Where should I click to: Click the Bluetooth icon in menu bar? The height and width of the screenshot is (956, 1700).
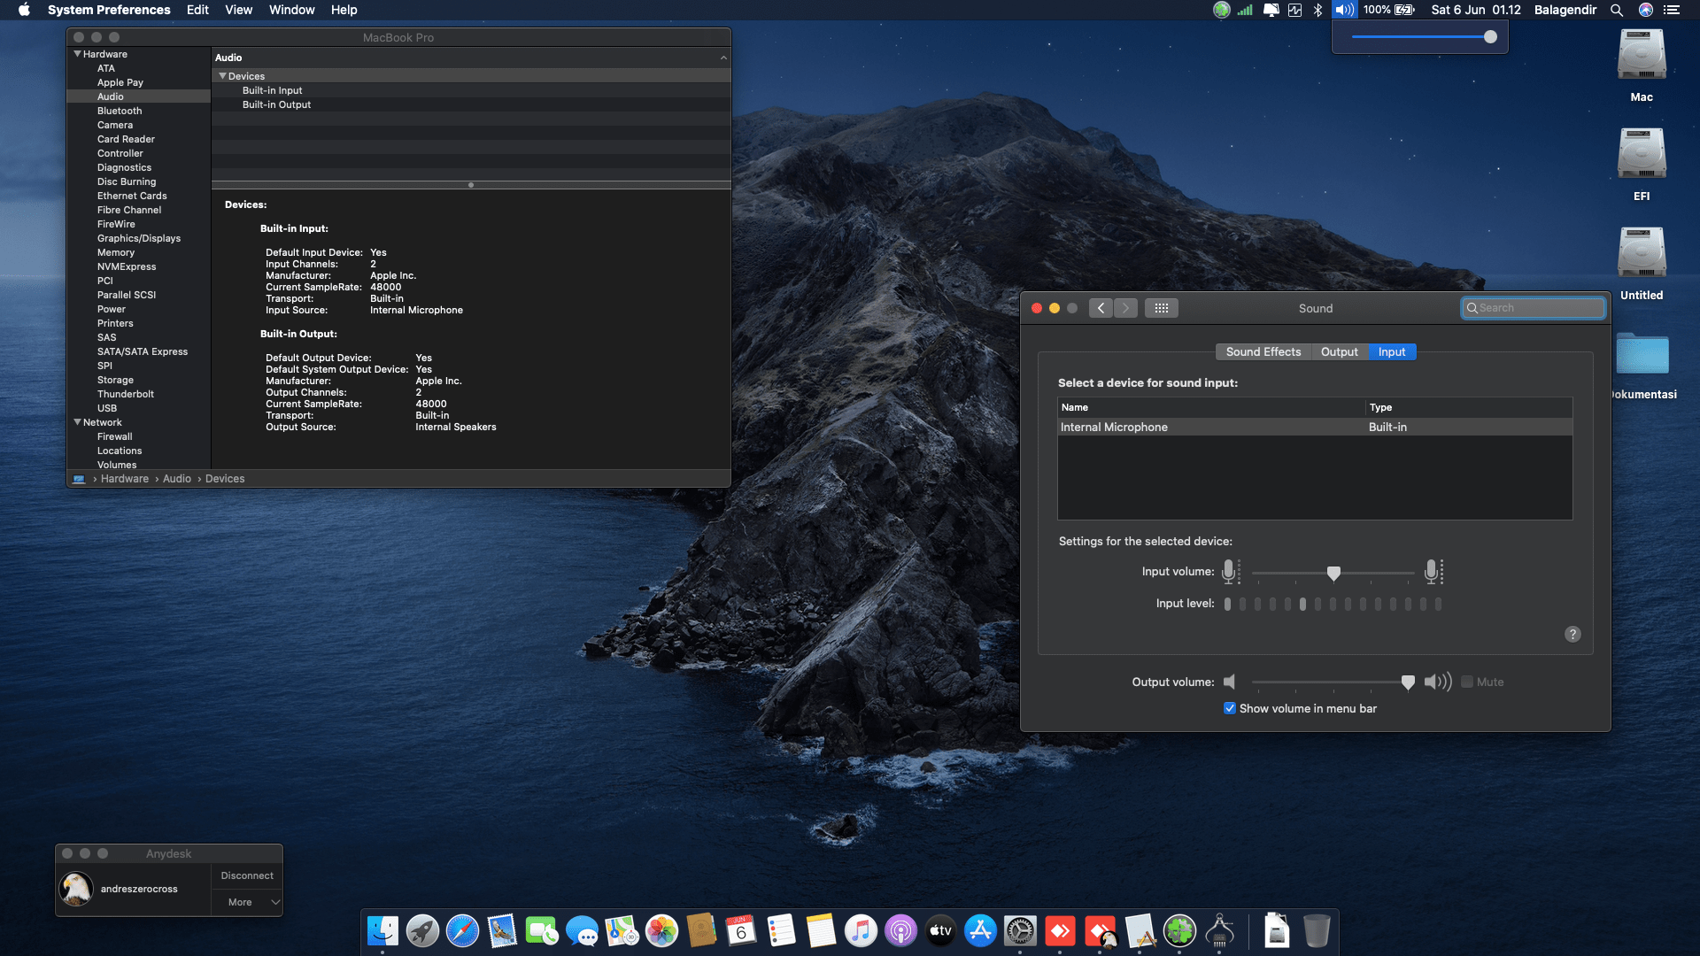[x=1317, y=10]
